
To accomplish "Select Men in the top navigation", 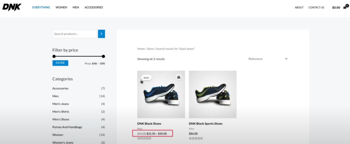I will pos(76,7).
